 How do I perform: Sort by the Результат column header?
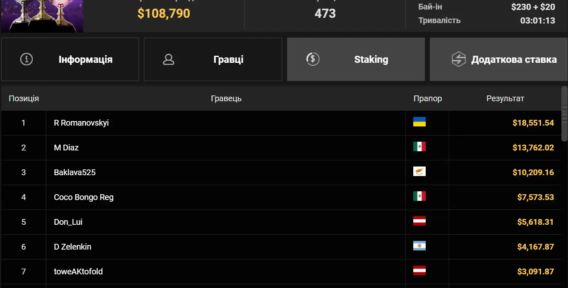(x=505, y=98)
